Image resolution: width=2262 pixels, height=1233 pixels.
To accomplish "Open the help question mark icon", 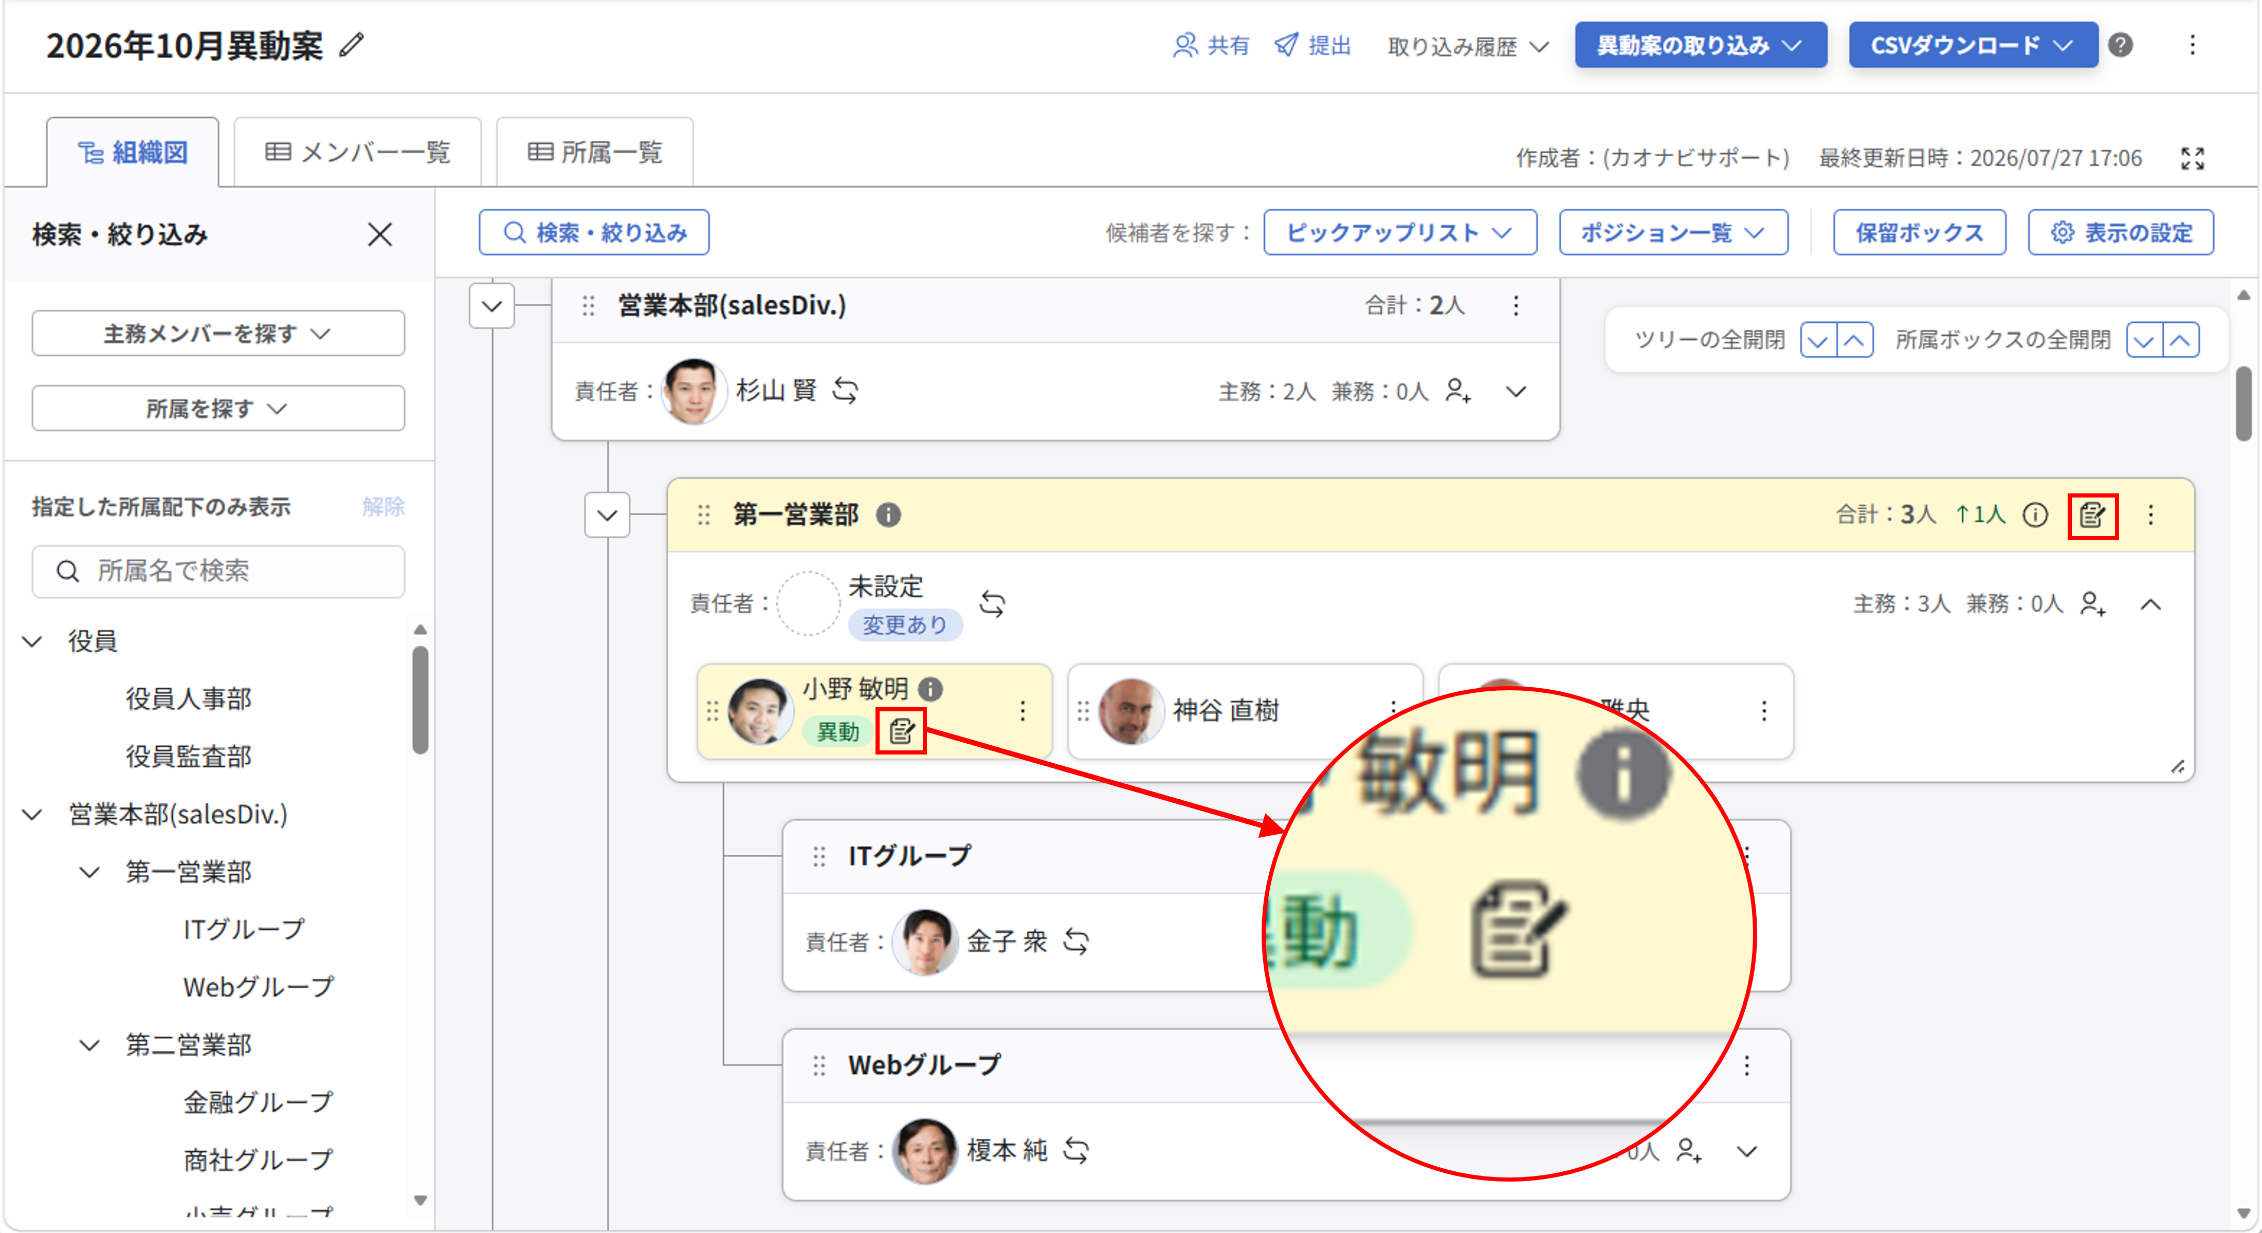I will pos(2121,45).
